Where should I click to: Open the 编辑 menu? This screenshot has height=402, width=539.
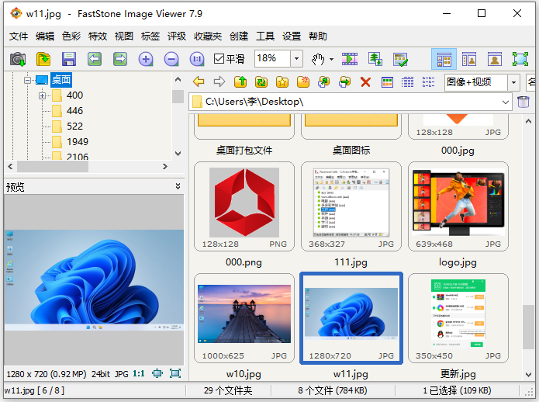coord(45,36)
